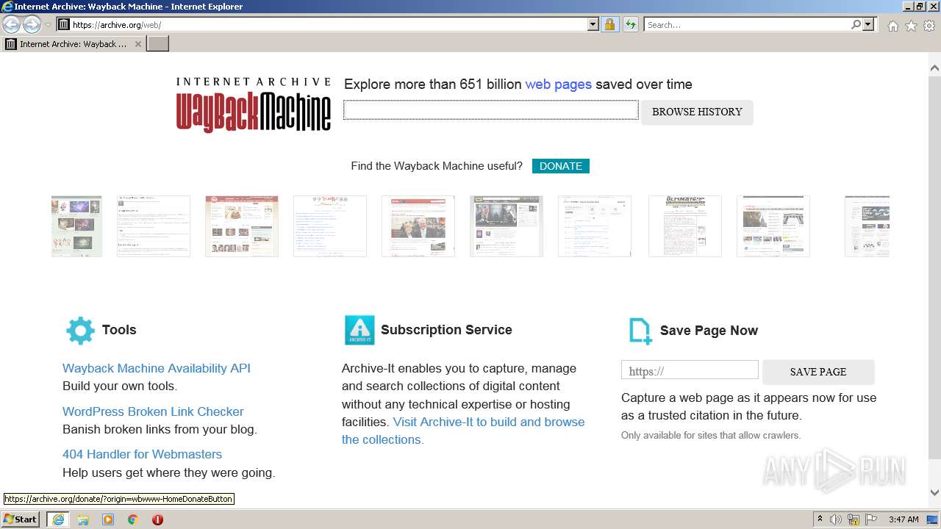Go forward using the browser Forward arrow
Image resolution: width=941 pixels, height=529 pixels.
pos(32,24)
